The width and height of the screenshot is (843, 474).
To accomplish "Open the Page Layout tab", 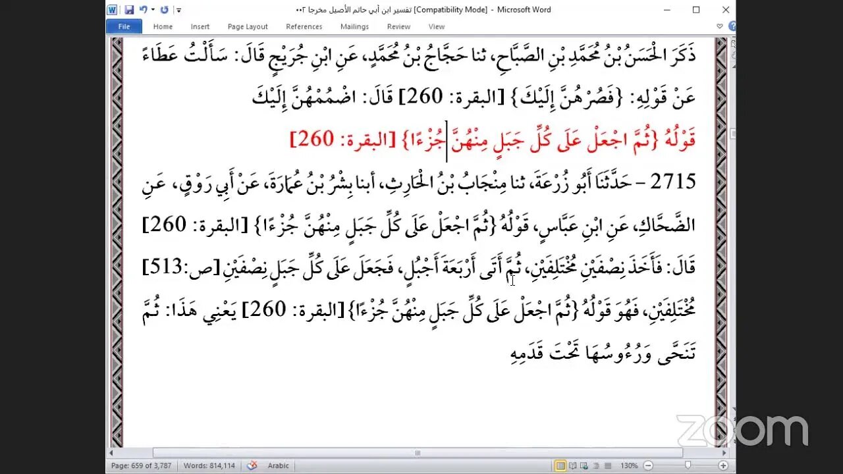I will pos(248,27).
